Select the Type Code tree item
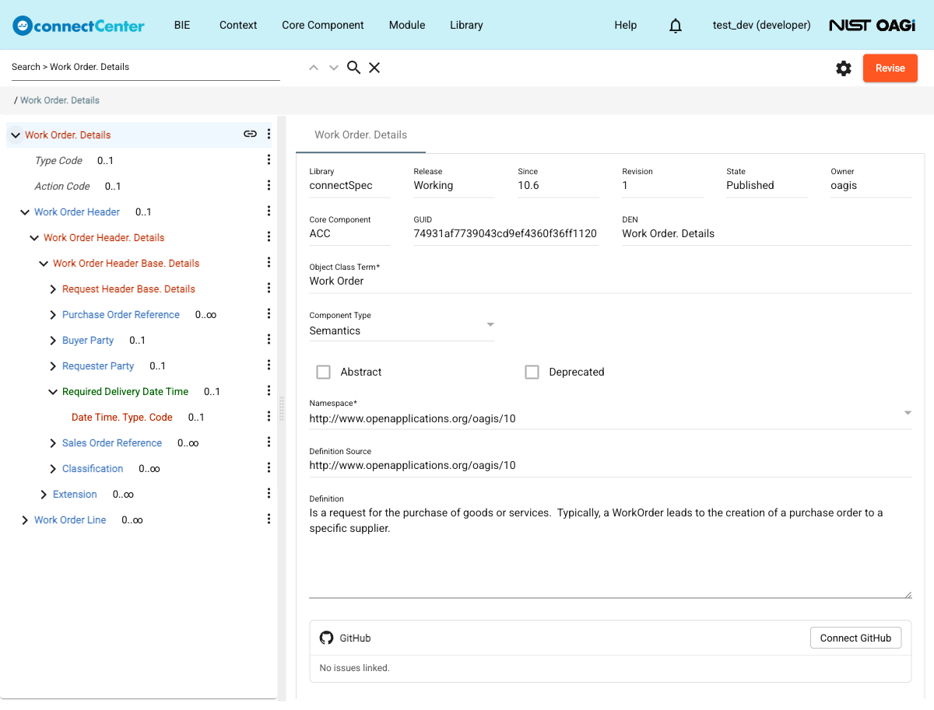The height and width of the screenshot is (710, 934). pos(58,160)
